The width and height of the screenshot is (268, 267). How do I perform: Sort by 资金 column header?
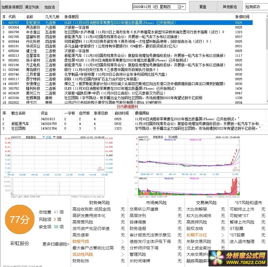click(x=44, y=113)
